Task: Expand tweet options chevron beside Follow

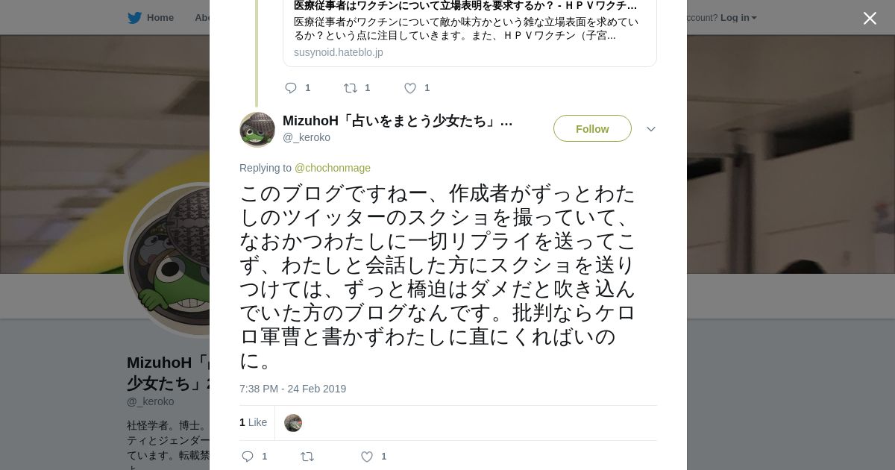Action: pos(651,129)
